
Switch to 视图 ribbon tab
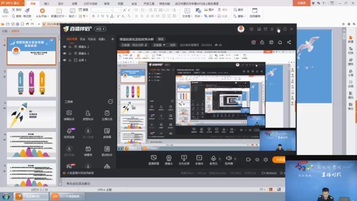point(120,4)
